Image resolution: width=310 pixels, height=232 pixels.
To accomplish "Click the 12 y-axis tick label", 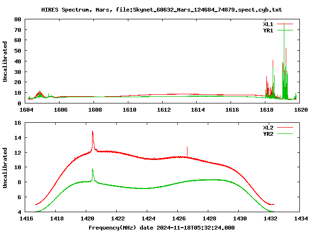I will 17,153.
